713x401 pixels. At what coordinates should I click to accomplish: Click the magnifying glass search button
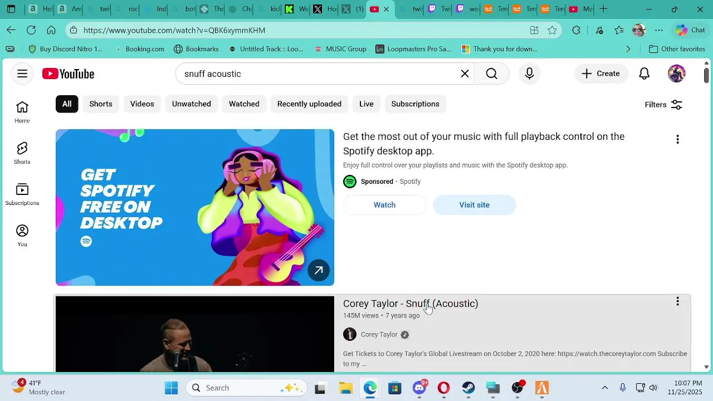(x=491, y=74)
